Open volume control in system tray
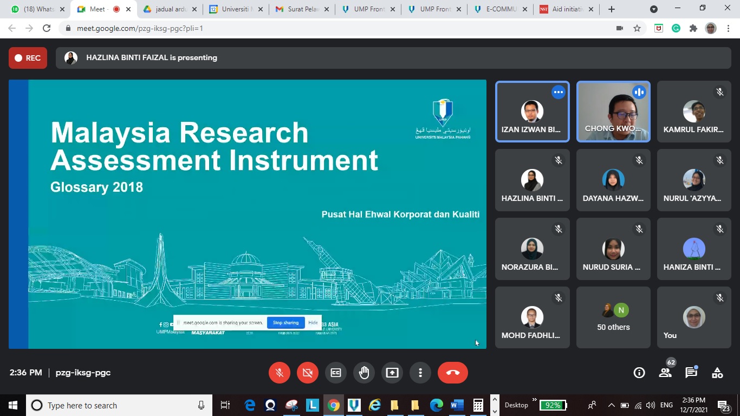Viewport: 740px width, 416px height. coord(651,405)
